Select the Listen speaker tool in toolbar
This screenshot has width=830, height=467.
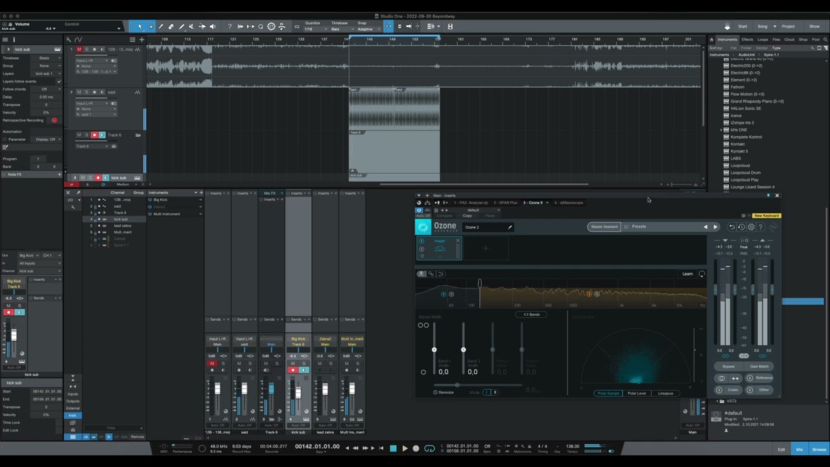pos(213,27)
